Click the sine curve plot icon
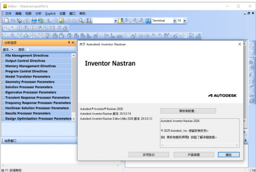This screenshot has height=172, width=256. pos(6,28)
